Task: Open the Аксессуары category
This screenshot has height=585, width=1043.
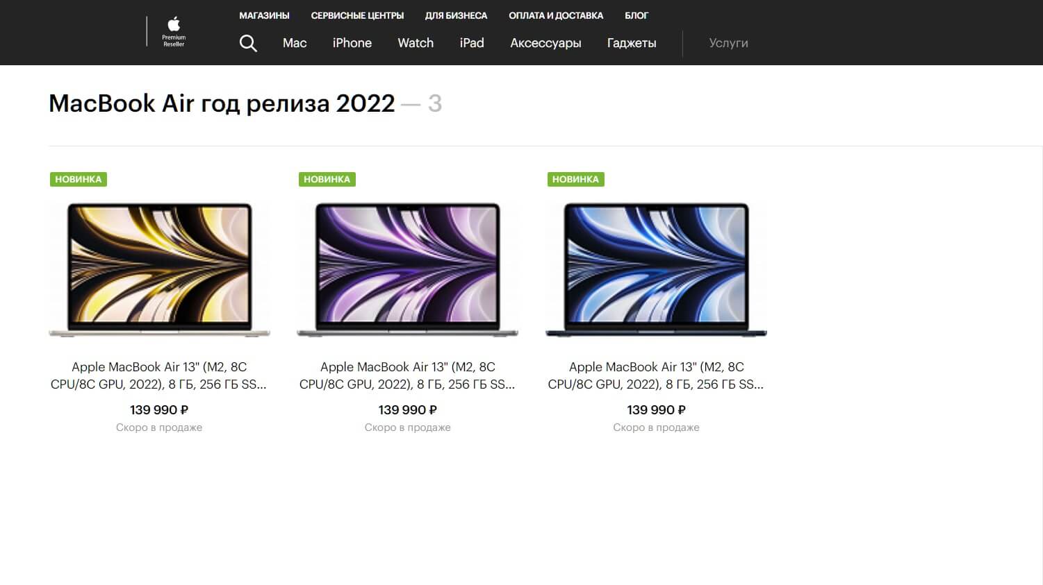Action: click(x=545, y=43)
